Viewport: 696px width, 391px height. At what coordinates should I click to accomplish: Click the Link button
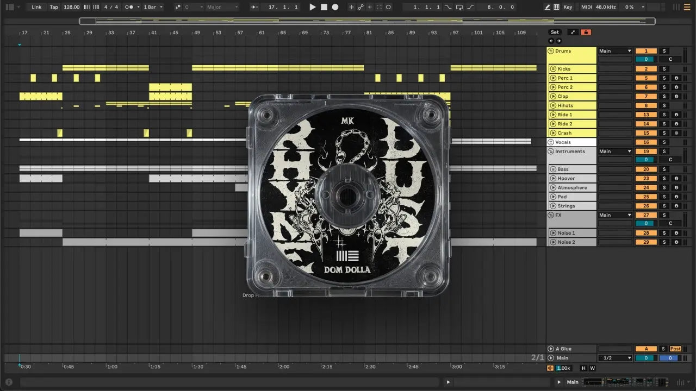tap(36, 7)
